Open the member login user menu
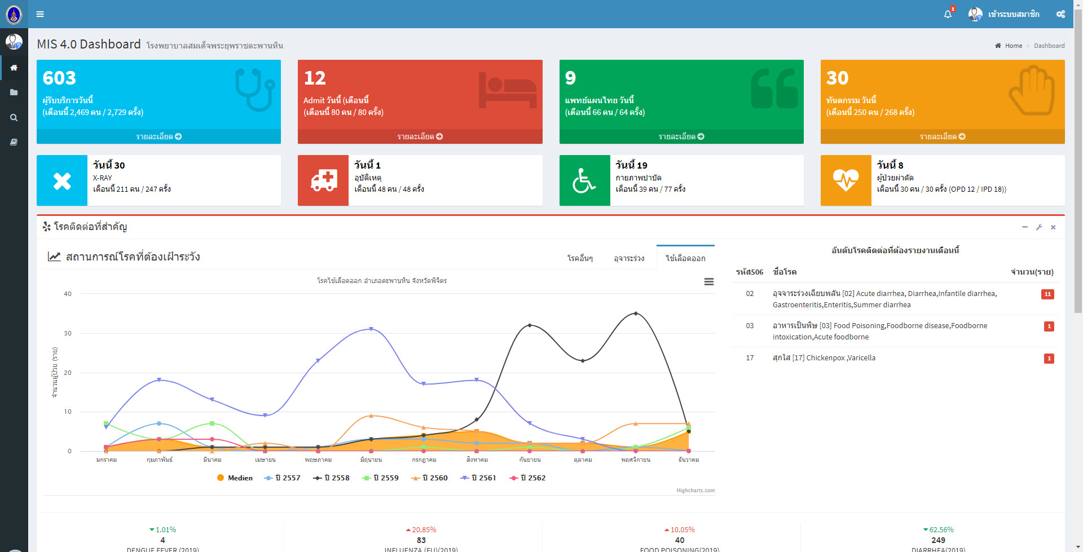 coord(1004,14)
